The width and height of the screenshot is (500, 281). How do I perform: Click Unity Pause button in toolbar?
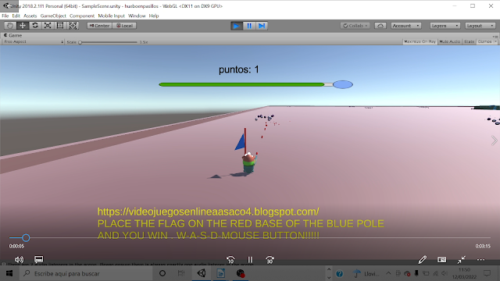[249, 26]
